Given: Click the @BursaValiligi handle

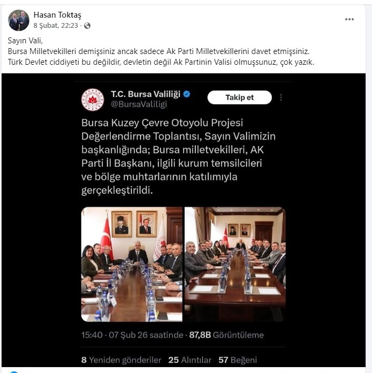Looking at the screenshot, I should (139, 104).
